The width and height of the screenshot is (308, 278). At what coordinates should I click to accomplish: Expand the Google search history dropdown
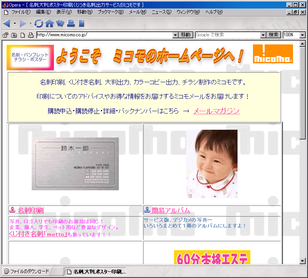263,35
